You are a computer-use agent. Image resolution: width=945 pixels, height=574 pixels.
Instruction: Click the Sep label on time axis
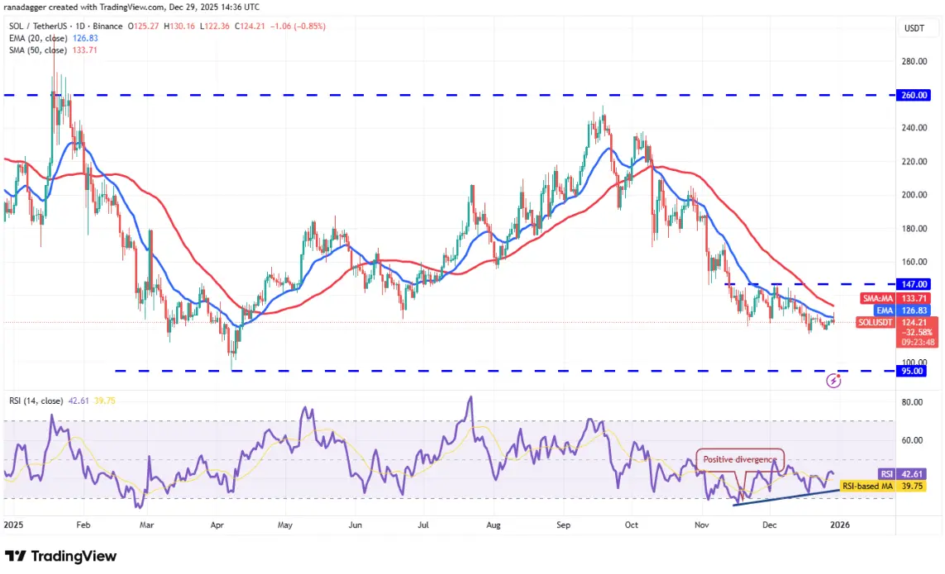pyautogui.click(x=563, y=524)
